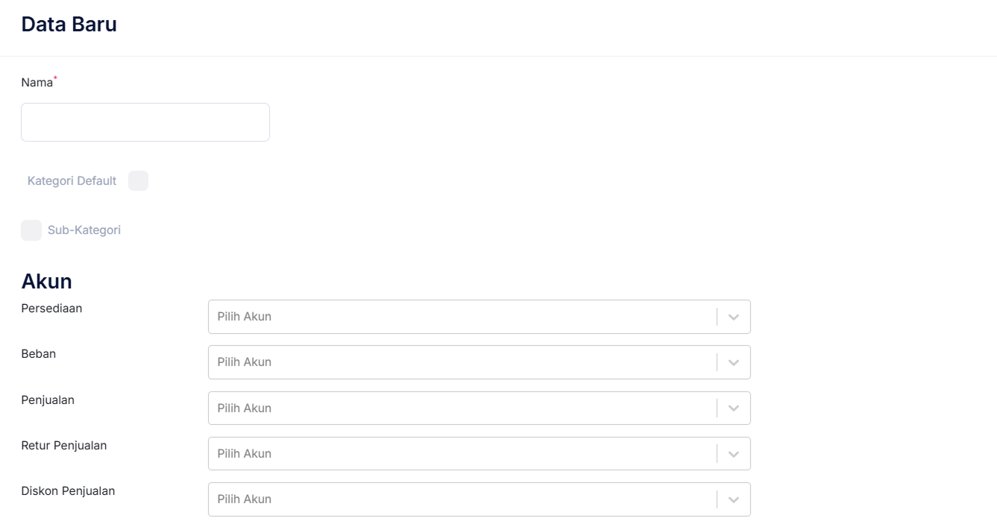997x521 pixels.
Task: Focus the Nama text input field
Action: click(x=145, y=122)
